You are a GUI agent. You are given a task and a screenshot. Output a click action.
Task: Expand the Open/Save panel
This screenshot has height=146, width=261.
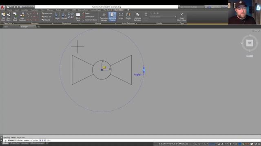tap(9, 24)
